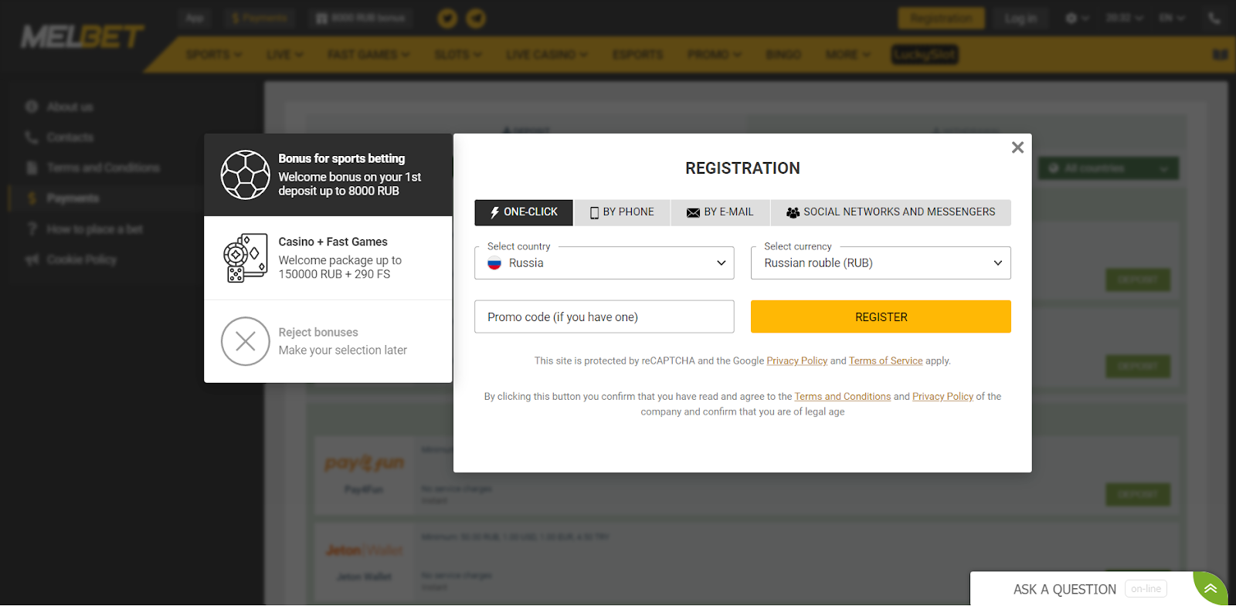The height and width of the screenshot is (606, 1236).
Task: Click the Pay4Fun payment logo
Action: click(364, 463)
